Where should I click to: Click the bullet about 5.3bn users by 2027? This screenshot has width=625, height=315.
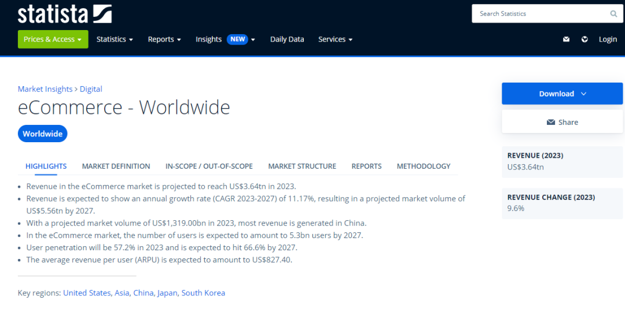pos(195,235)
